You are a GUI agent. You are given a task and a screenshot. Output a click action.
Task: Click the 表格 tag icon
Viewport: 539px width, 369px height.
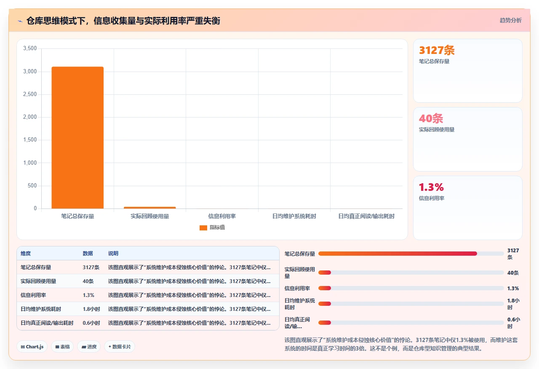pyautogui.click(x=57, y=347)
